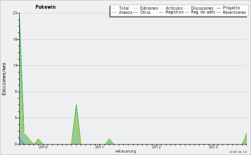Click the CC BY-SA 3.0 license text
The image size is (251, 155).
[238, 152]
